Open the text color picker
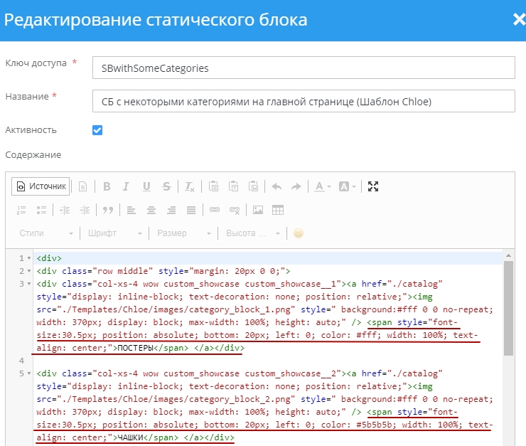Image resolution: width=526 pixels, height=446 pixels. pos(322,186)
